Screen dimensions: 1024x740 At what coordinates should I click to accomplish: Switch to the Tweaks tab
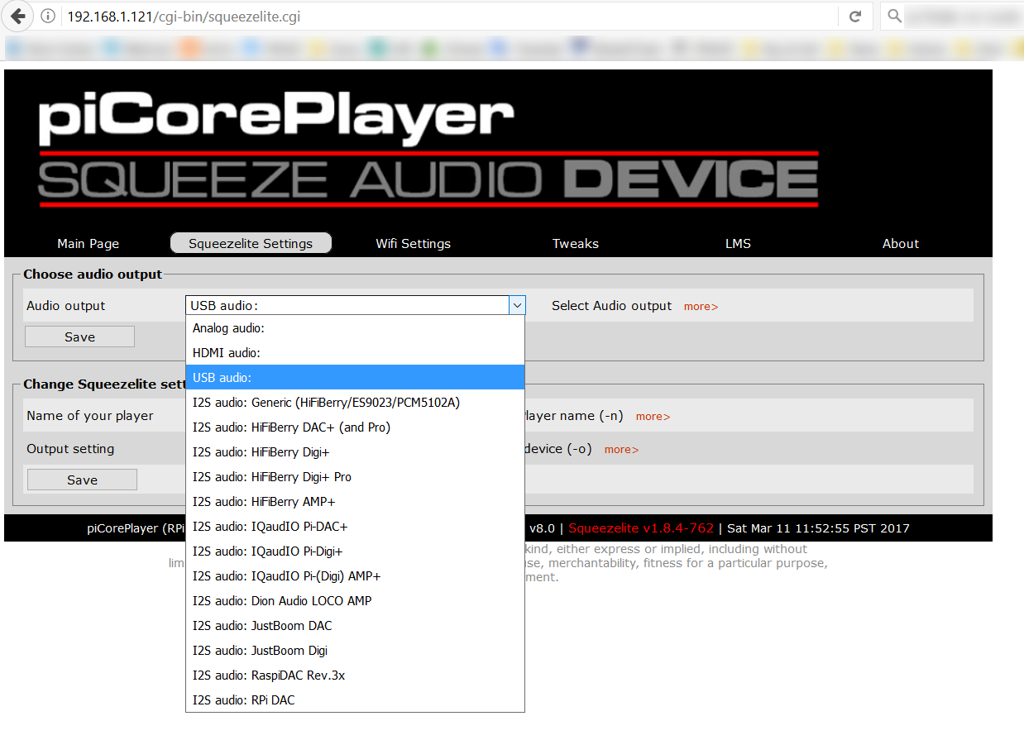[x=576, y=244]
